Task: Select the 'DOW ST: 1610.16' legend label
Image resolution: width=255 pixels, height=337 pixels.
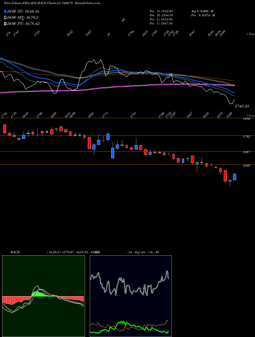Action: pos(23,11)
